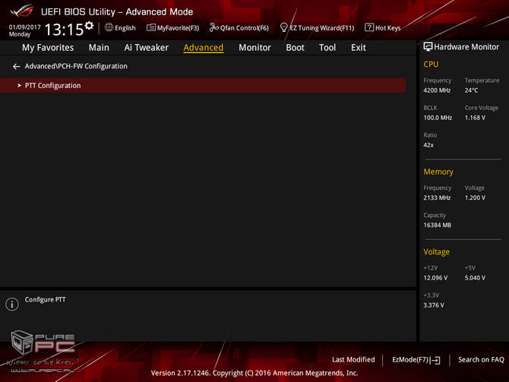This screenshot has width=509, height=382.
Task: Click the EZ Tuning Wizard bulb icon
Action: point(283,27)
